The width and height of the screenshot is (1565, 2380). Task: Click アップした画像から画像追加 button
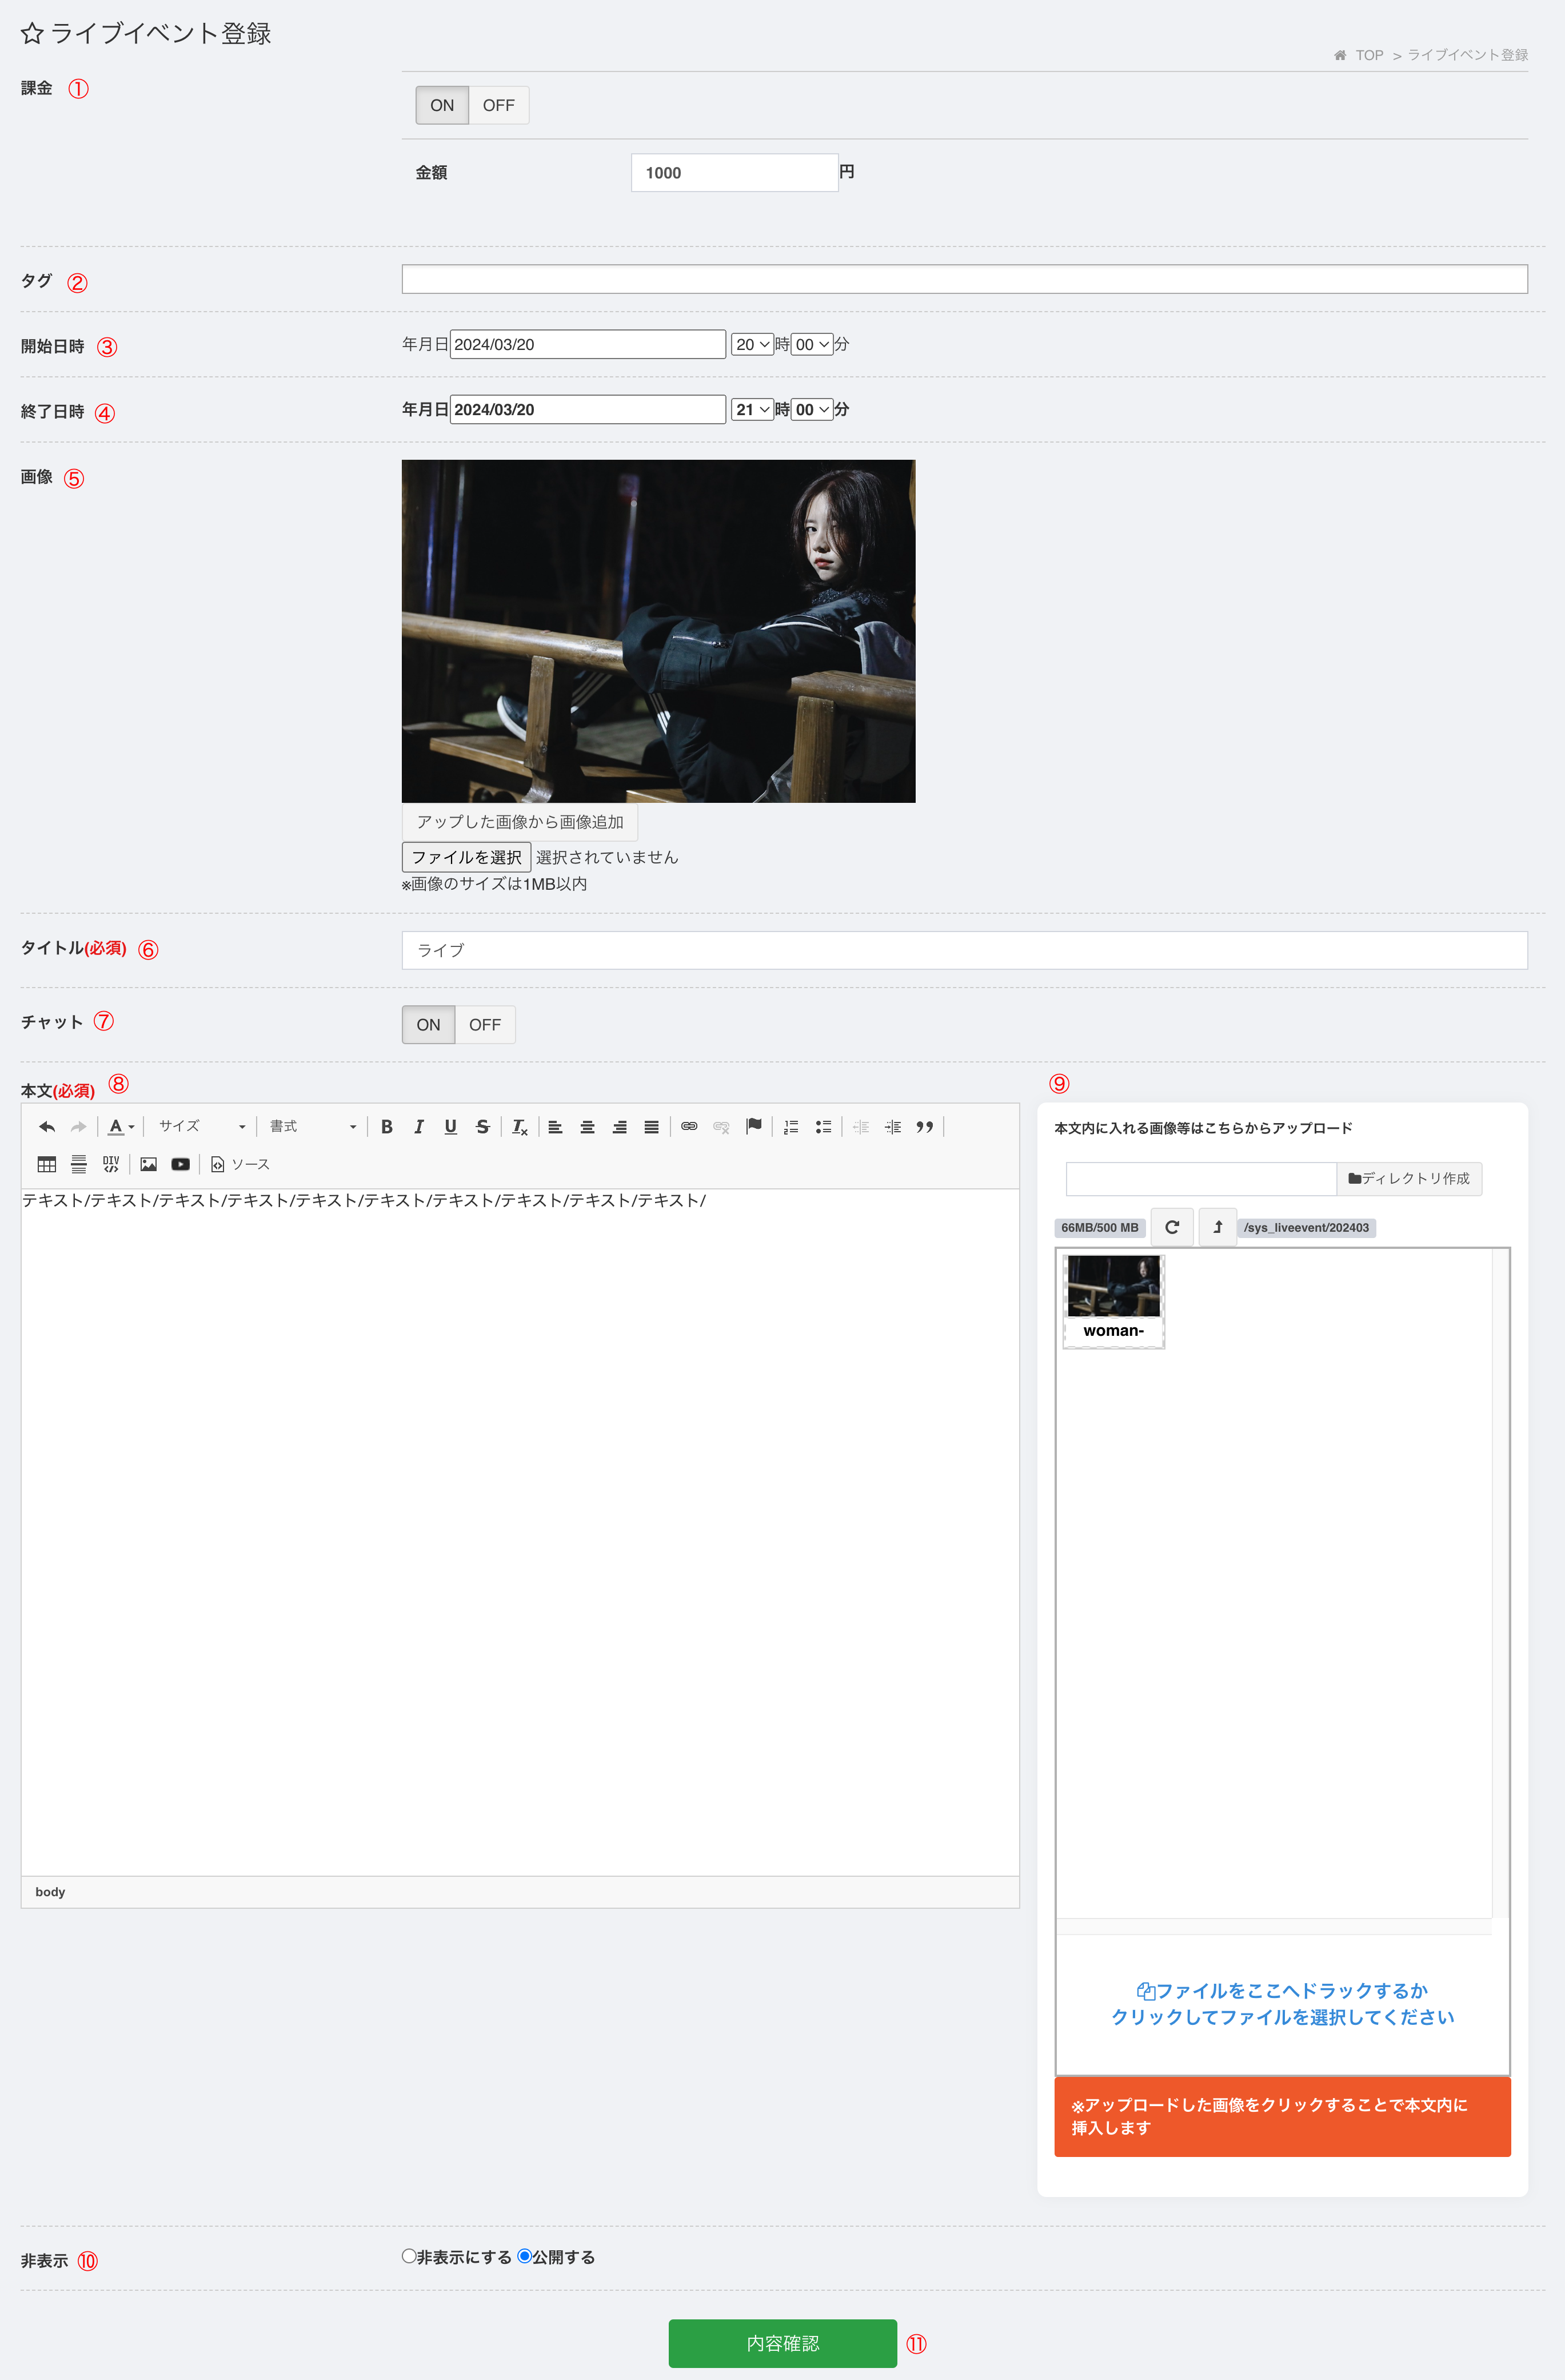tap(520, 822)
